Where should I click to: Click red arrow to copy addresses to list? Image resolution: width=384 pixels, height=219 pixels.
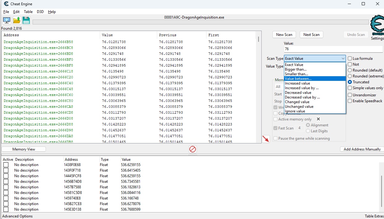[266, 139]
